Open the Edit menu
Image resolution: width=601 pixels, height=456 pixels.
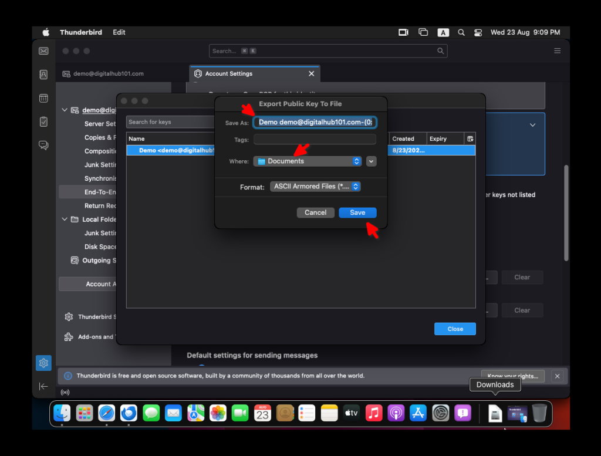(x=119, y=33)
